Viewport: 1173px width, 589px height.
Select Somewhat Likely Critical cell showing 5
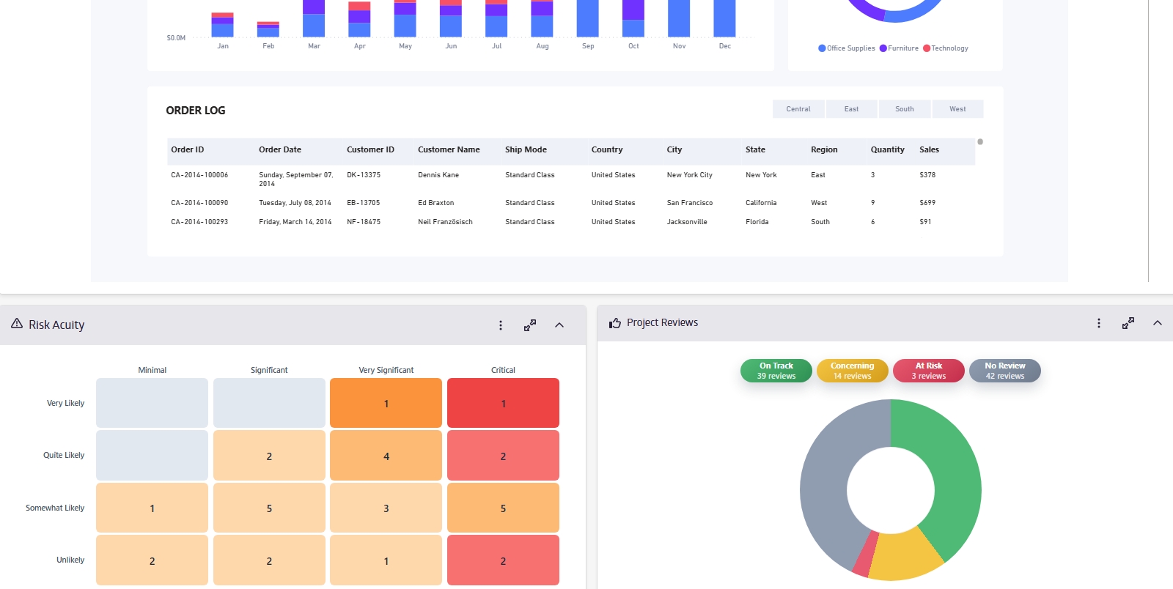(x=503, y=508)
